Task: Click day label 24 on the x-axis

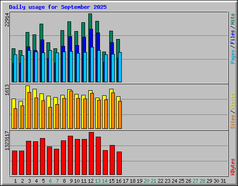Action: tap(174, 181)
